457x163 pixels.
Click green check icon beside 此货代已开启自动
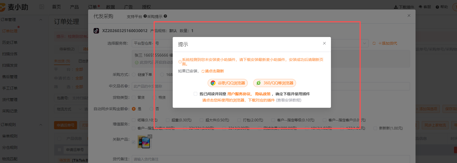coord(137,63)
